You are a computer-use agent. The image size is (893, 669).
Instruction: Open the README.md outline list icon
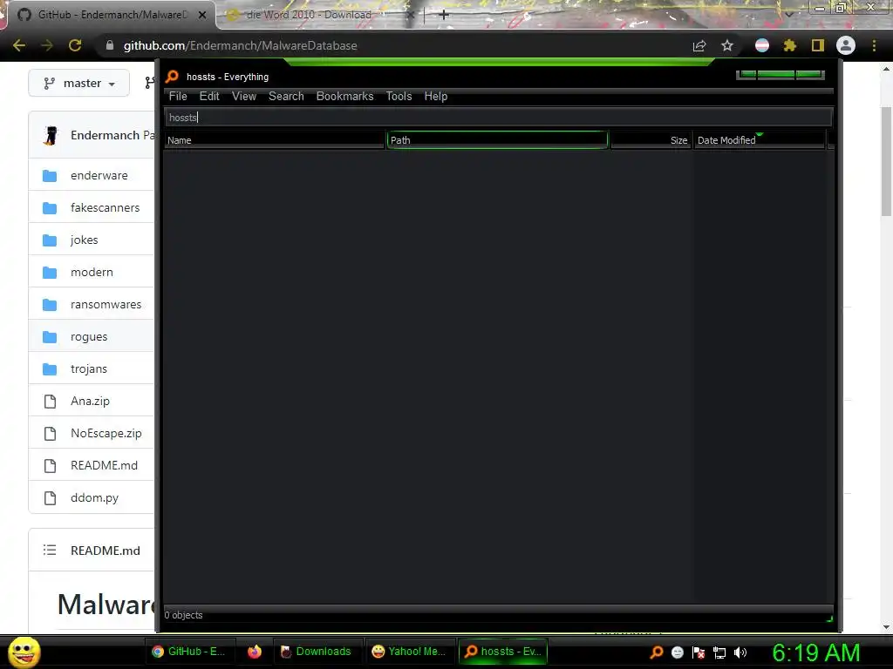pyautogui.click(x=50, y=551)
